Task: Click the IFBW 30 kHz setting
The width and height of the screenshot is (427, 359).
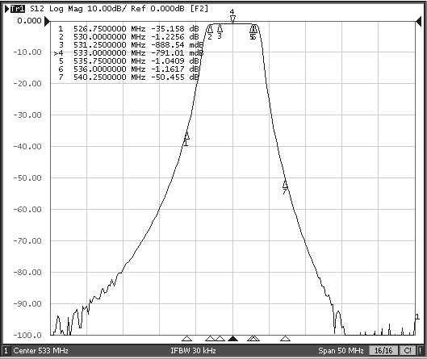Action: click(x=194, y=351)
